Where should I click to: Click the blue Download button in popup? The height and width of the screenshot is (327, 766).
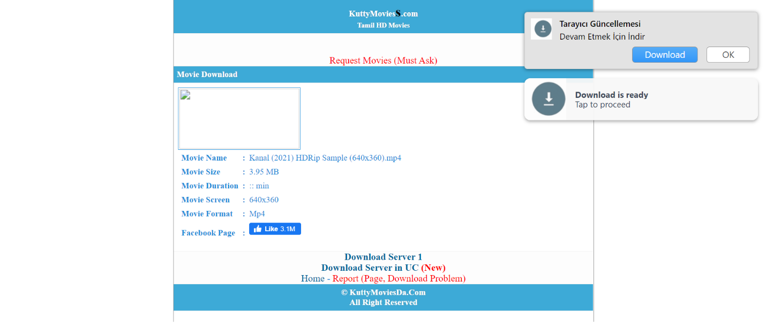tap(665, 55)
